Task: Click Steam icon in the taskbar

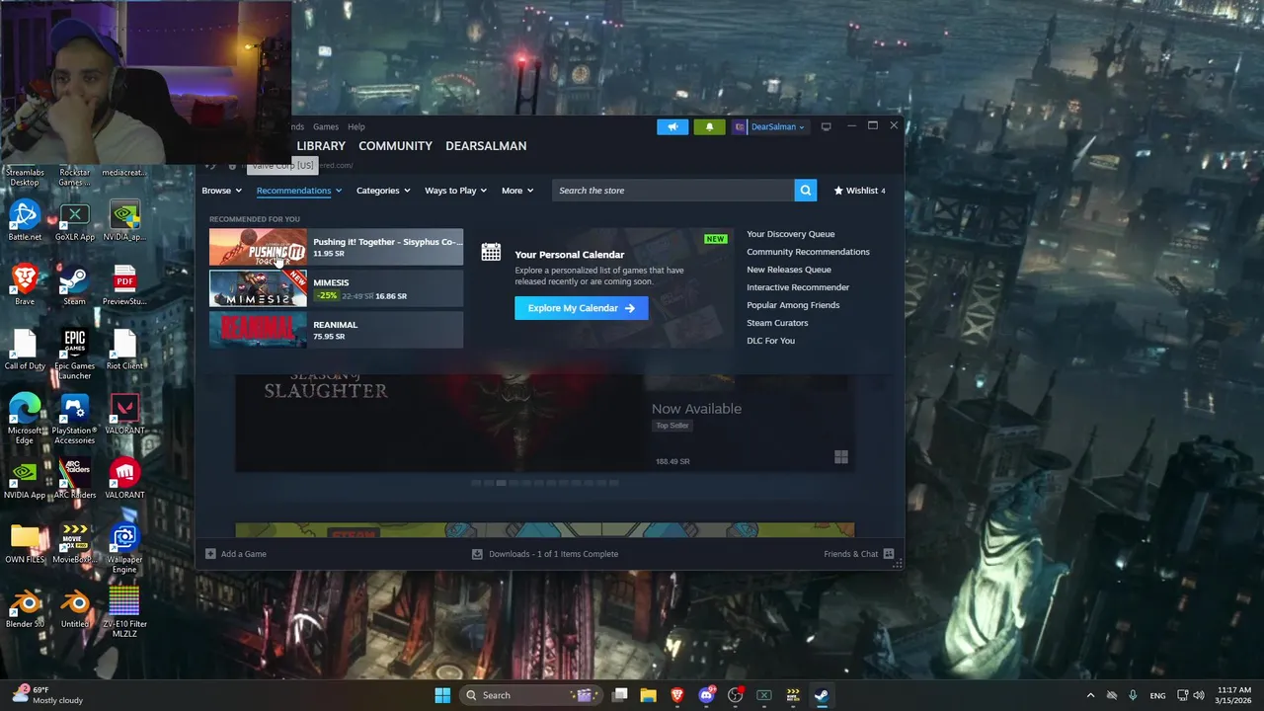Action: (x=822, y=695)
